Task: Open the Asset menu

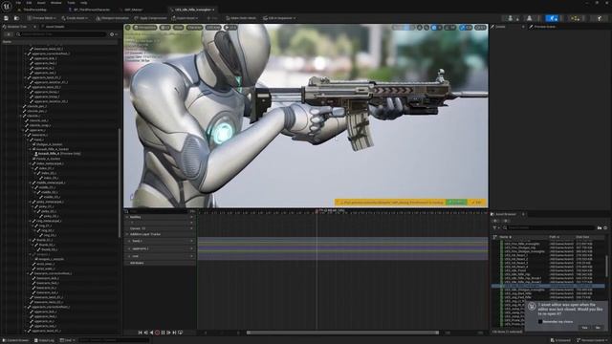Action: point(41,3)
